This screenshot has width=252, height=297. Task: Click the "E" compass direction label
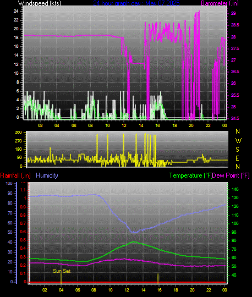click(237, 158)
